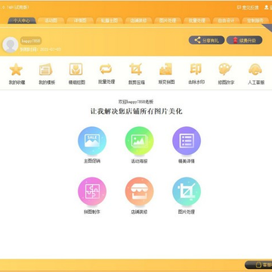
Task: Click the 客服 button at bottom right
Action: [259, 265]
